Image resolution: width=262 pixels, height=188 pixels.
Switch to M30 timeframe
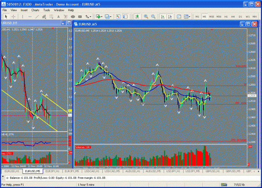pyautogui.click(x=219, y=17)
